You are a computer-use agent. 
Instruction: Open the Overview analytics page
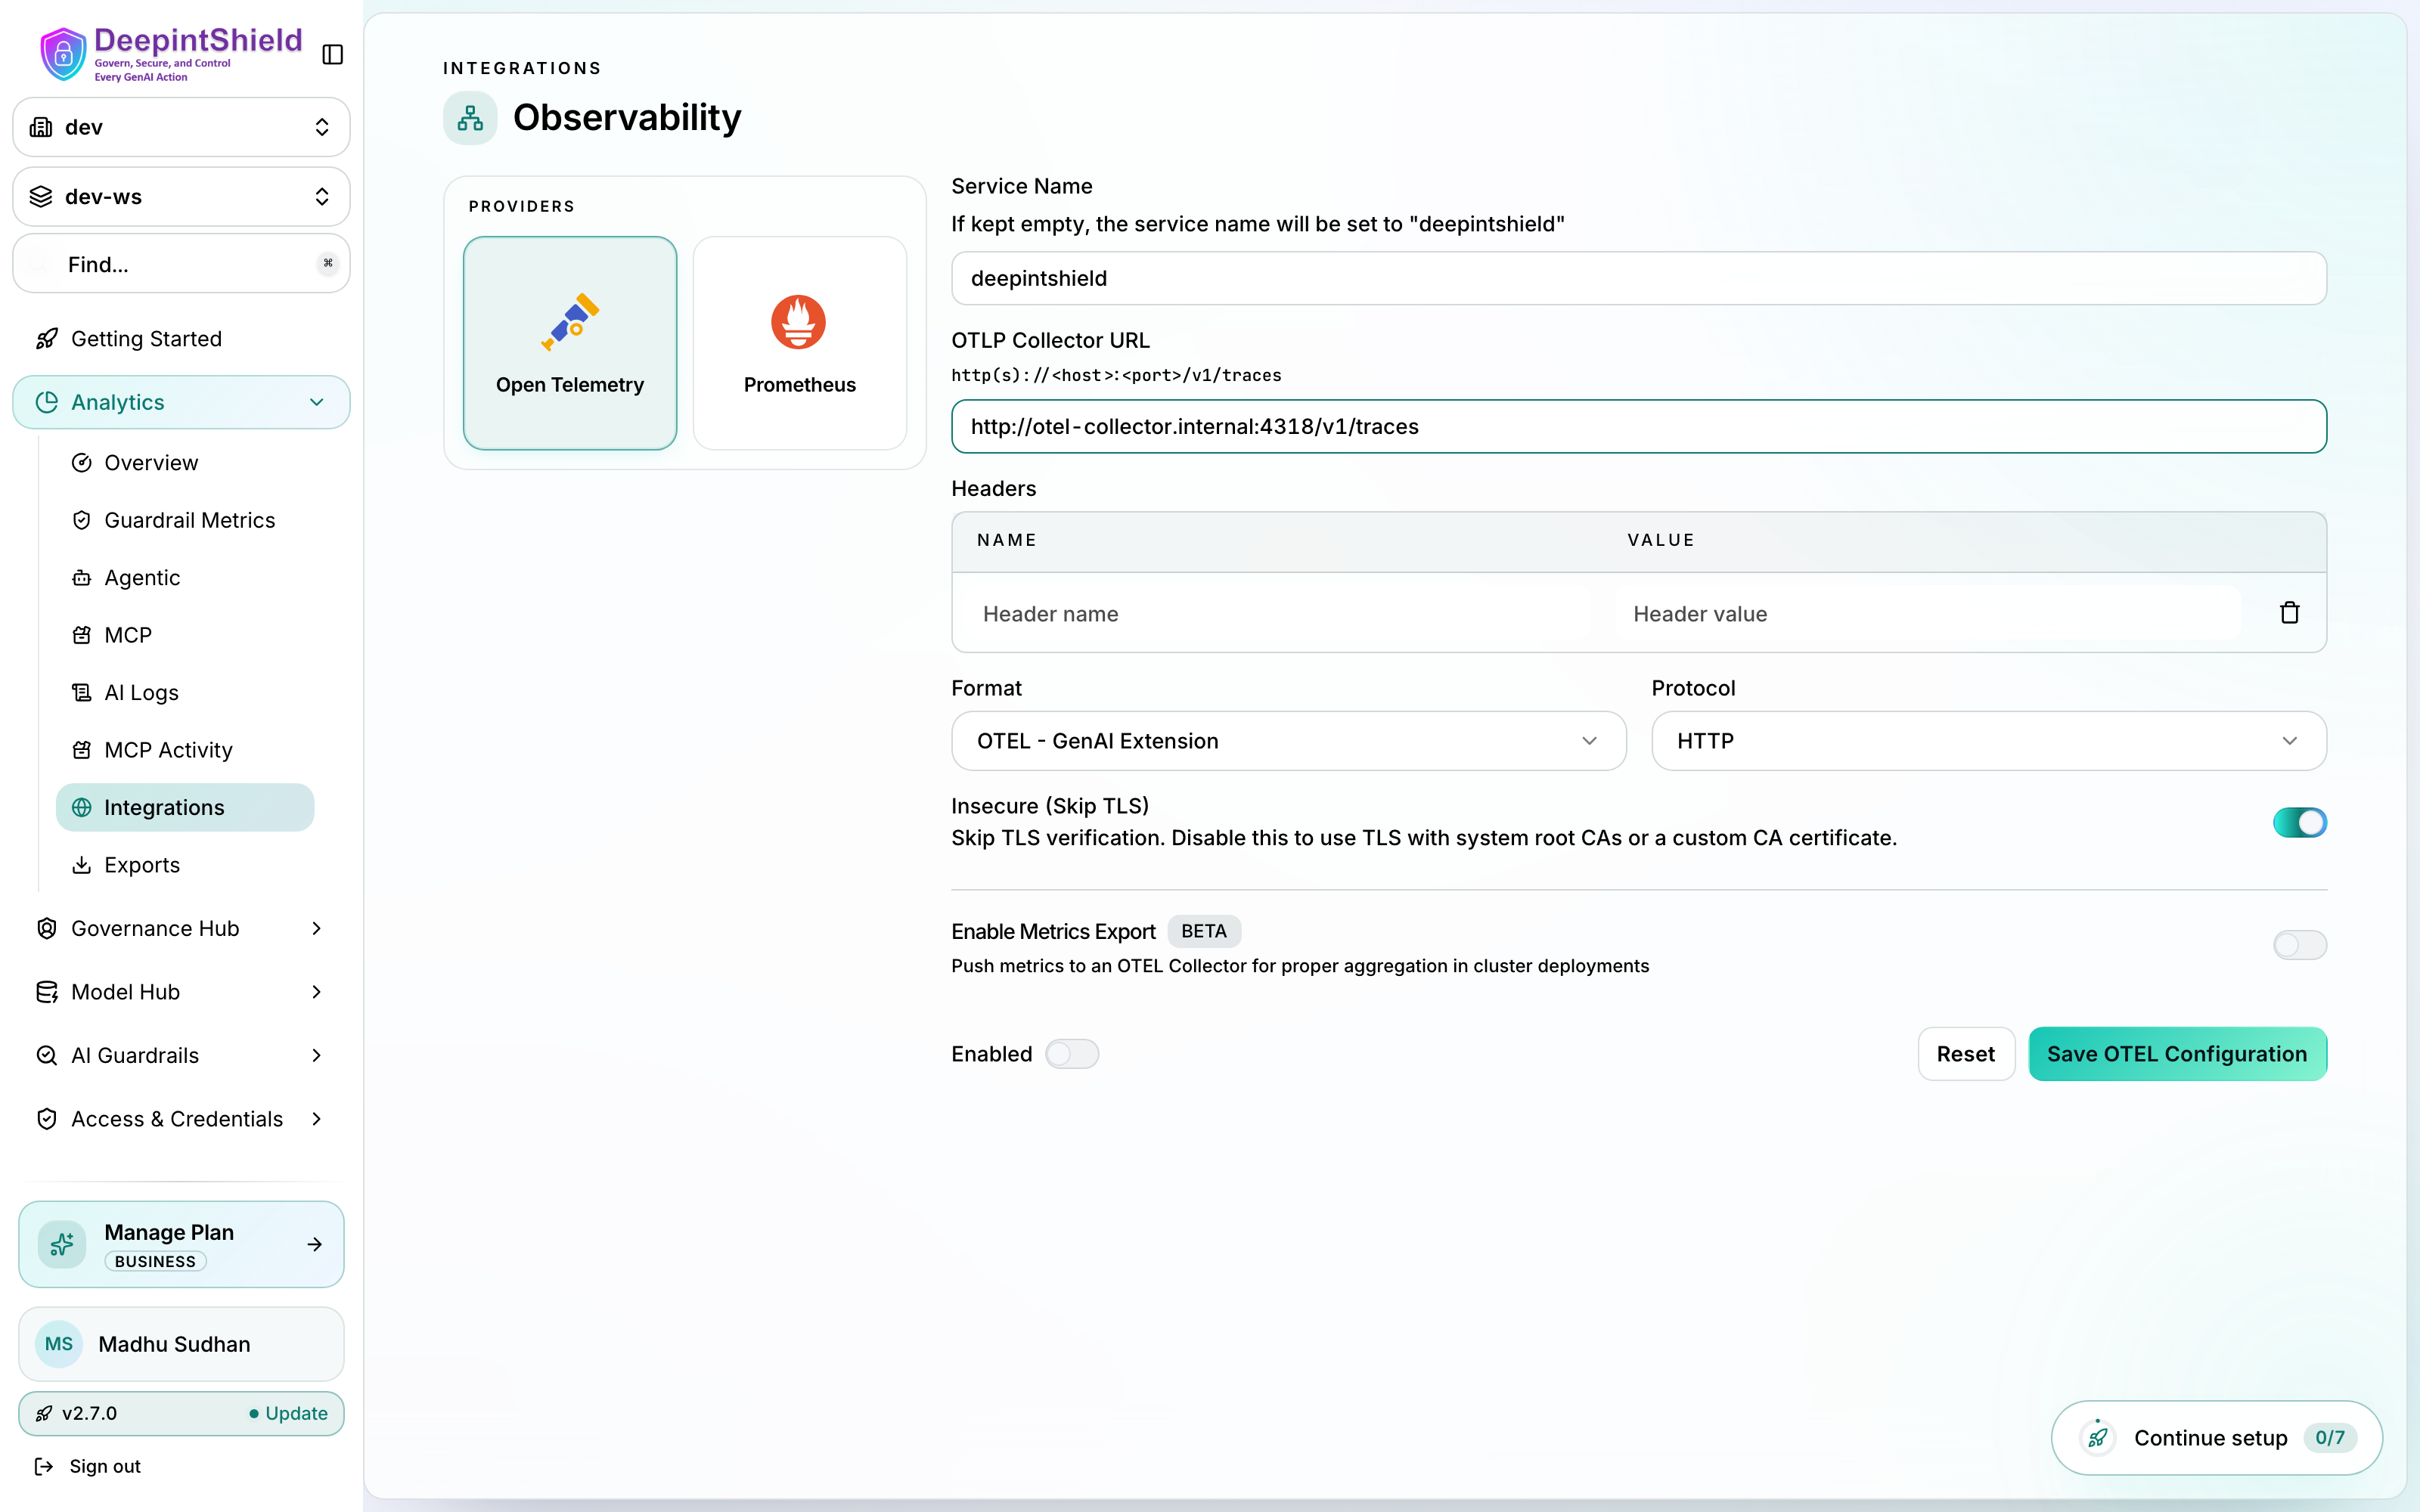(x=185, y=463)
